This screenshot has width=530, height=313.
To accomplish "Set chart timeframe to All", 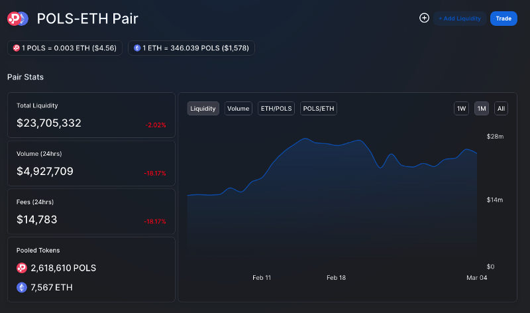I will [501, 109].
